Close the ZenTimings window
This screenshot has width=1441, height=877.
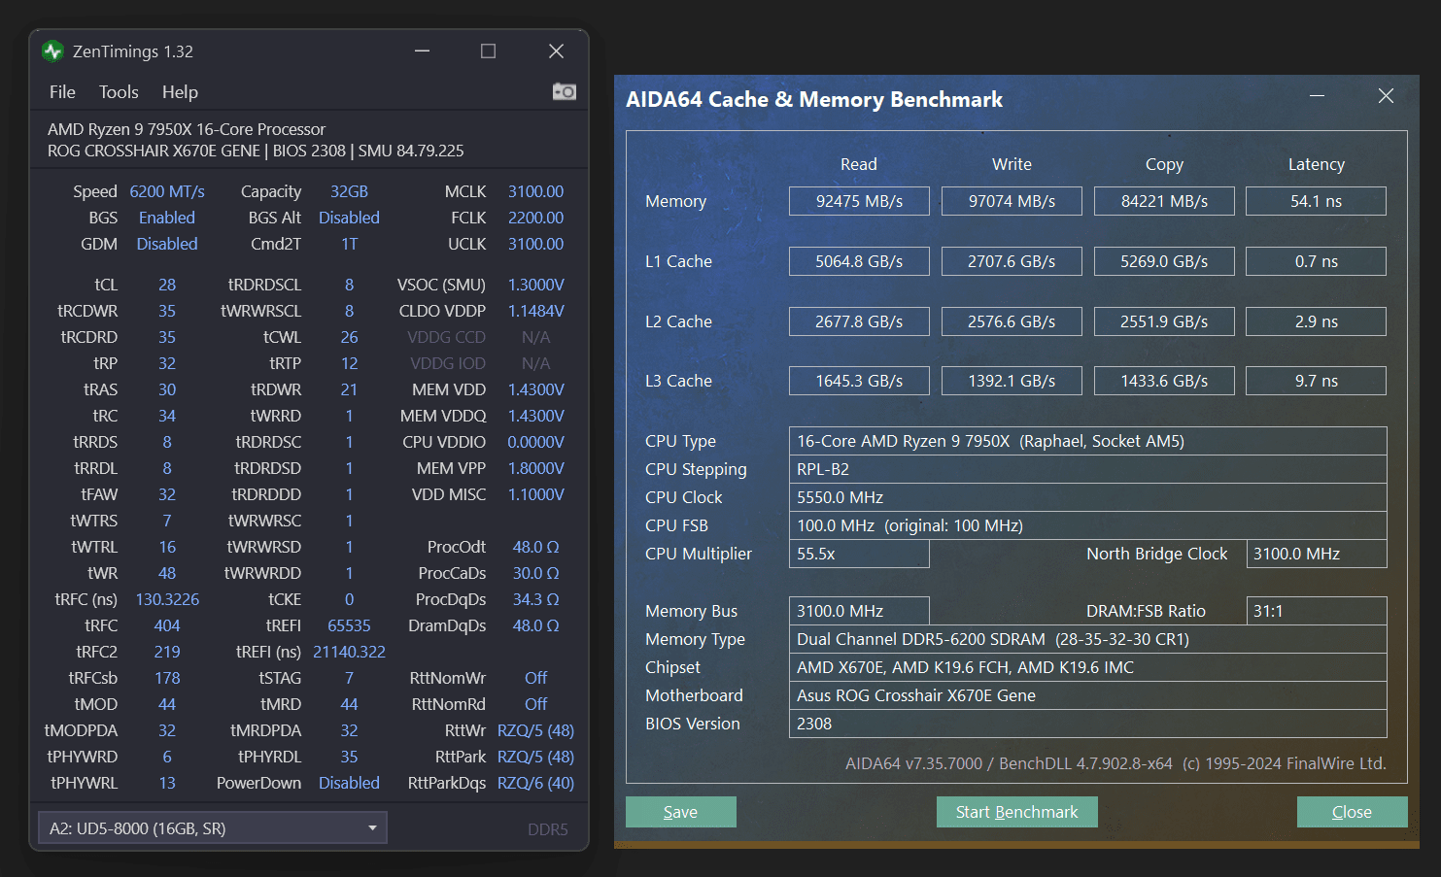coord(556,51)
